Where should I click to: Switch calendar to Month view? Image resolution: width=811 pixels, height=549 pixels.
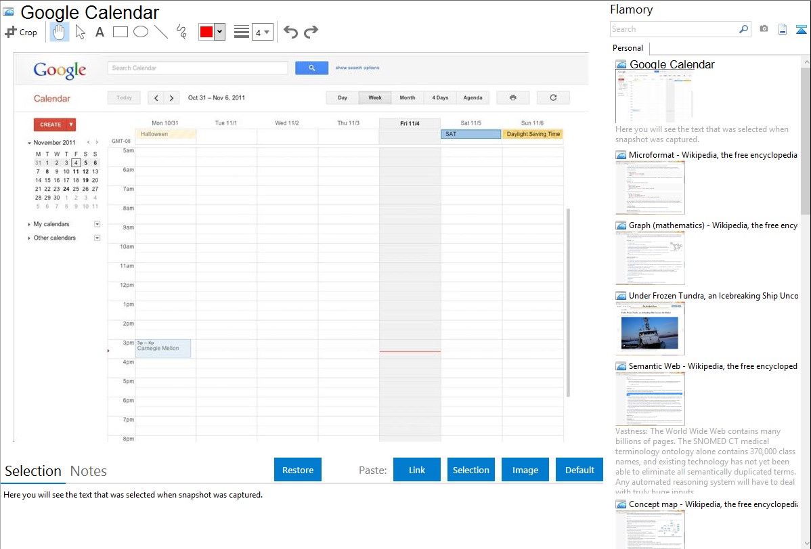point(408,97)
